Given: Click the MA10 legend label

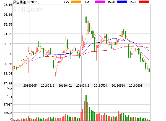Looking at the screenshot, I should pyautogui.click(x=88, y=2).
